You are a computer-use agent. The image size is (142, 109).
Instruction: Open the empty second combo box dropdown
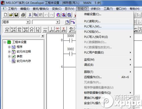[x=57, y=22]
